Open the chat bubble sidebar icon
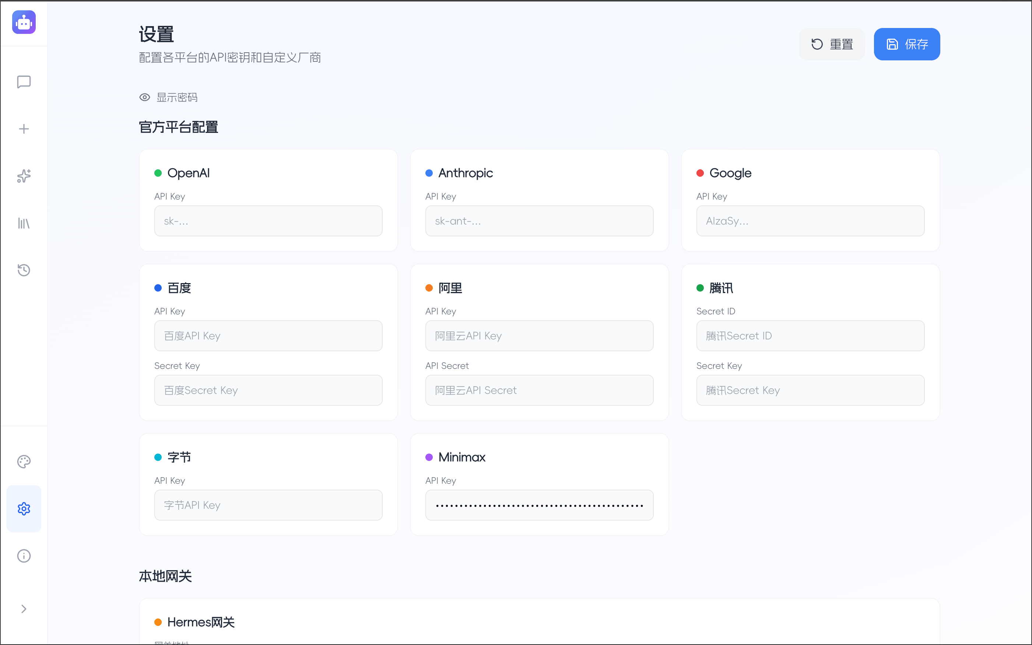The height and width of the screenshot is (645, 1032). (24, 82)
